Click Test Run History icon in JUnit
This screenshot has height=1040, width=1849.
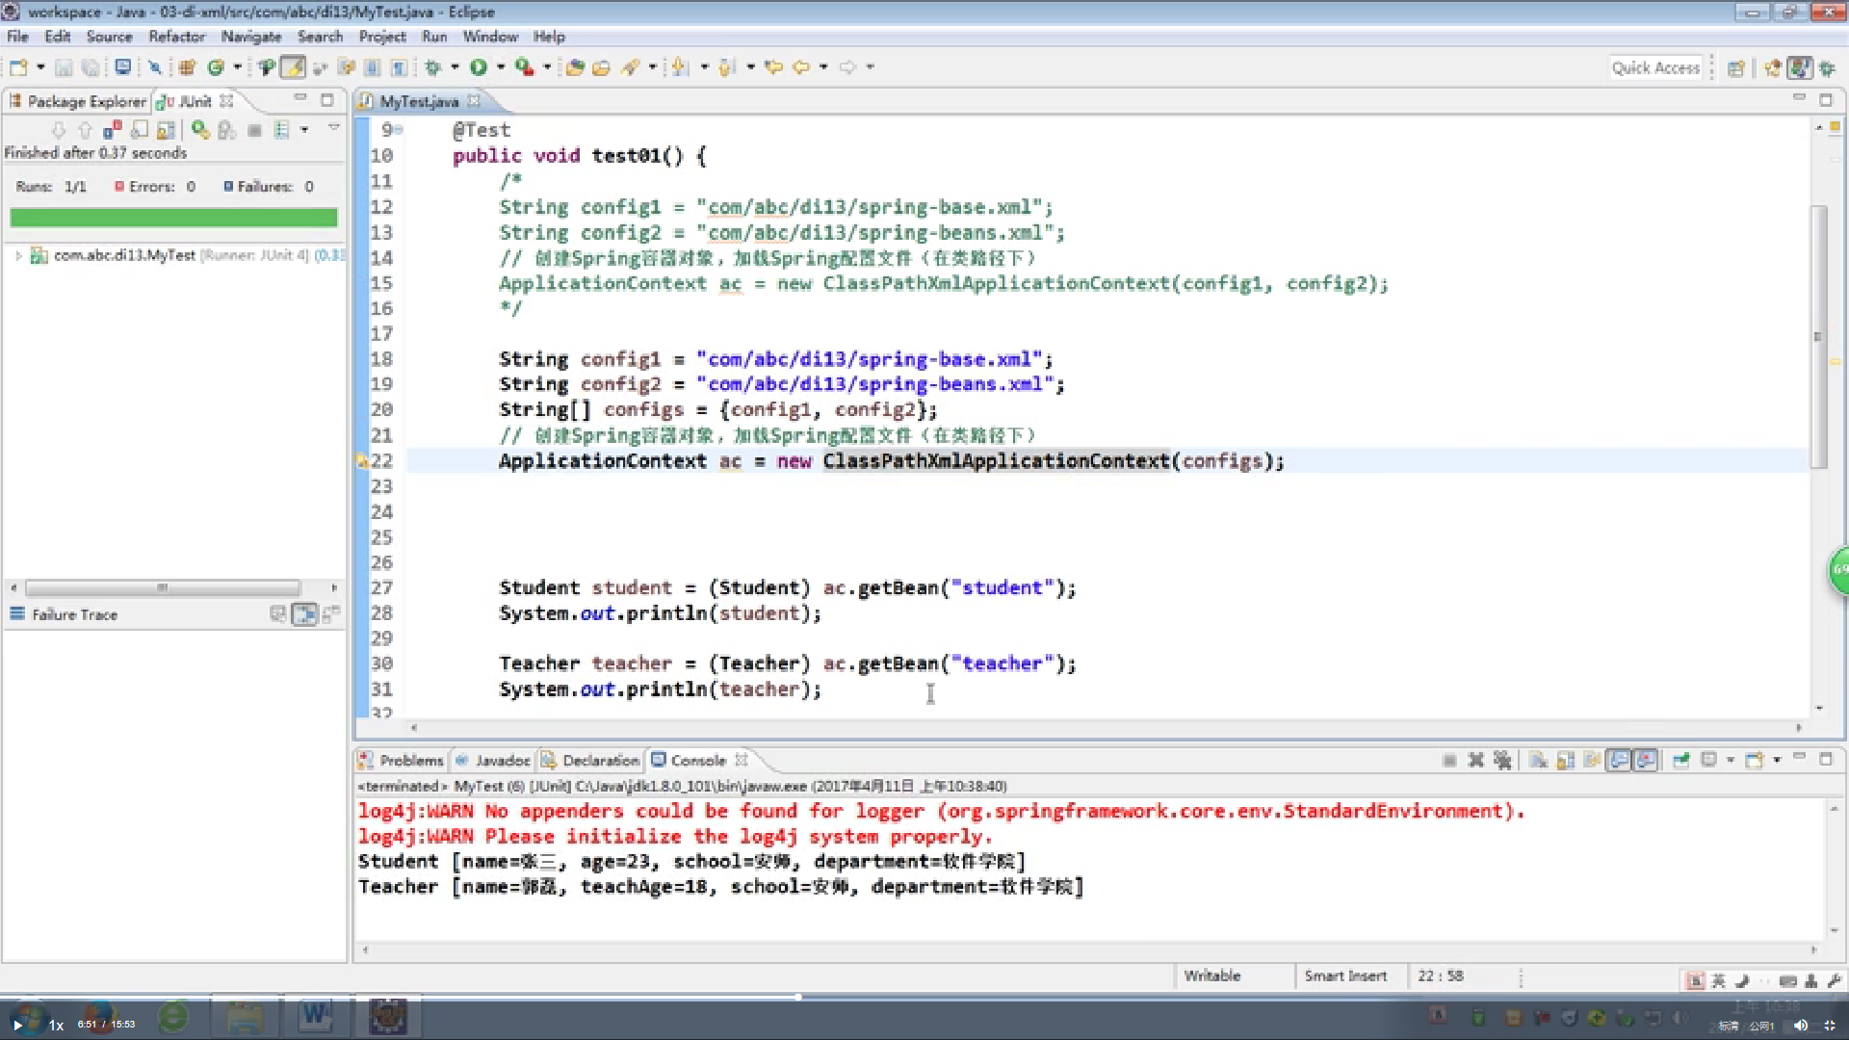click(x=281, y=130)
